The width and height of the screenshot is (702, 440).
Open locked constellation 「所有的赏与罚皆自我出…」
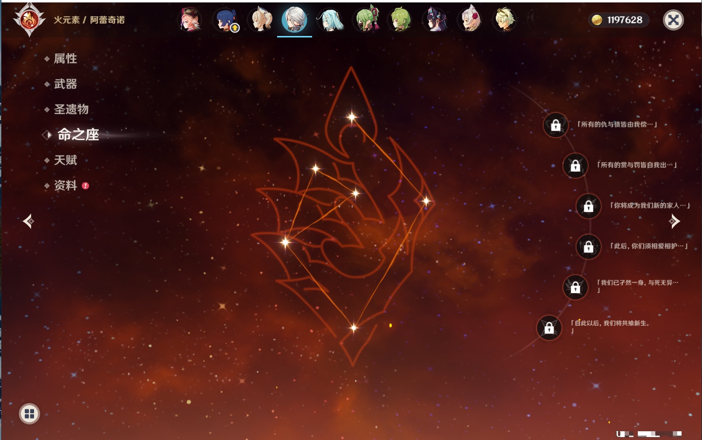(x=576, y=165)
